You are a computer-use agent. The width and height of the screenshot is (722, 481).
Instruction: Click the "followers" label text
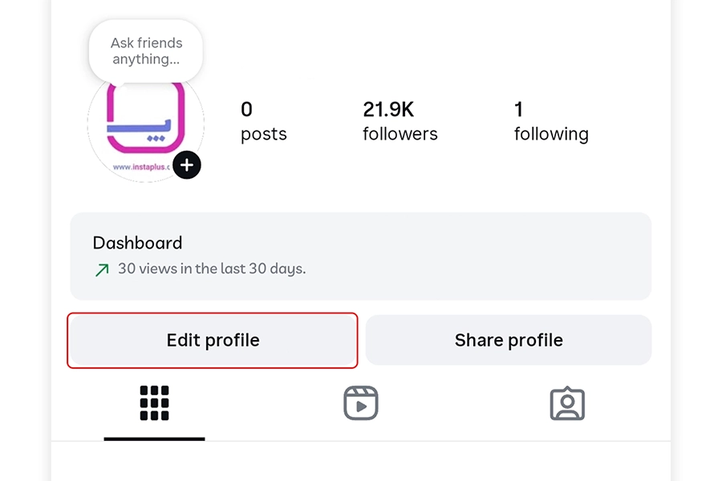click(x=400, y=134)
